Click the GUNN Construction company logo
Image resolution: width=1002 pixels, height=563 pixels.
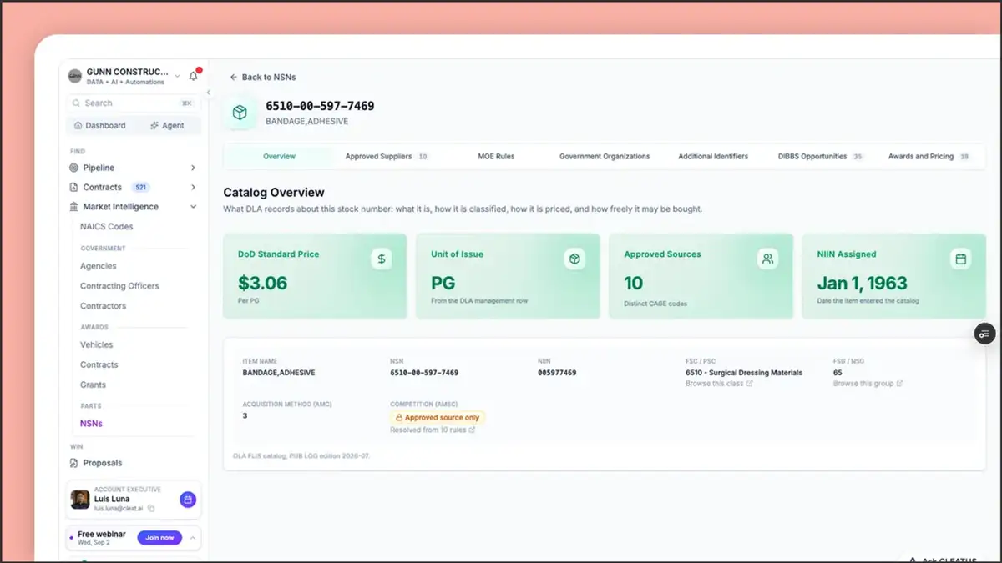click(x=75, y=76)
